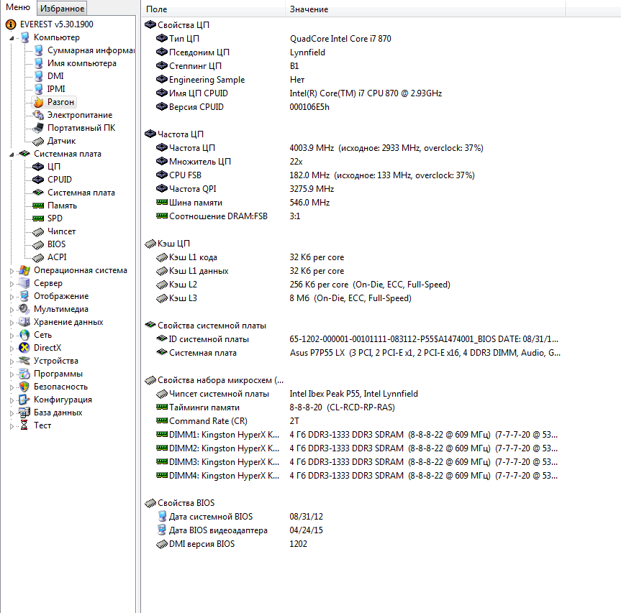
Task: Sort by the Значение column header
Action: tap(425, 9)
